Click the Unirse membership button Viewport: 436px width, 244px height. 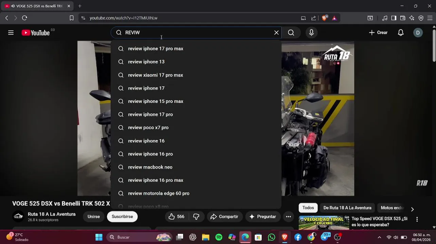coord(93,217)
